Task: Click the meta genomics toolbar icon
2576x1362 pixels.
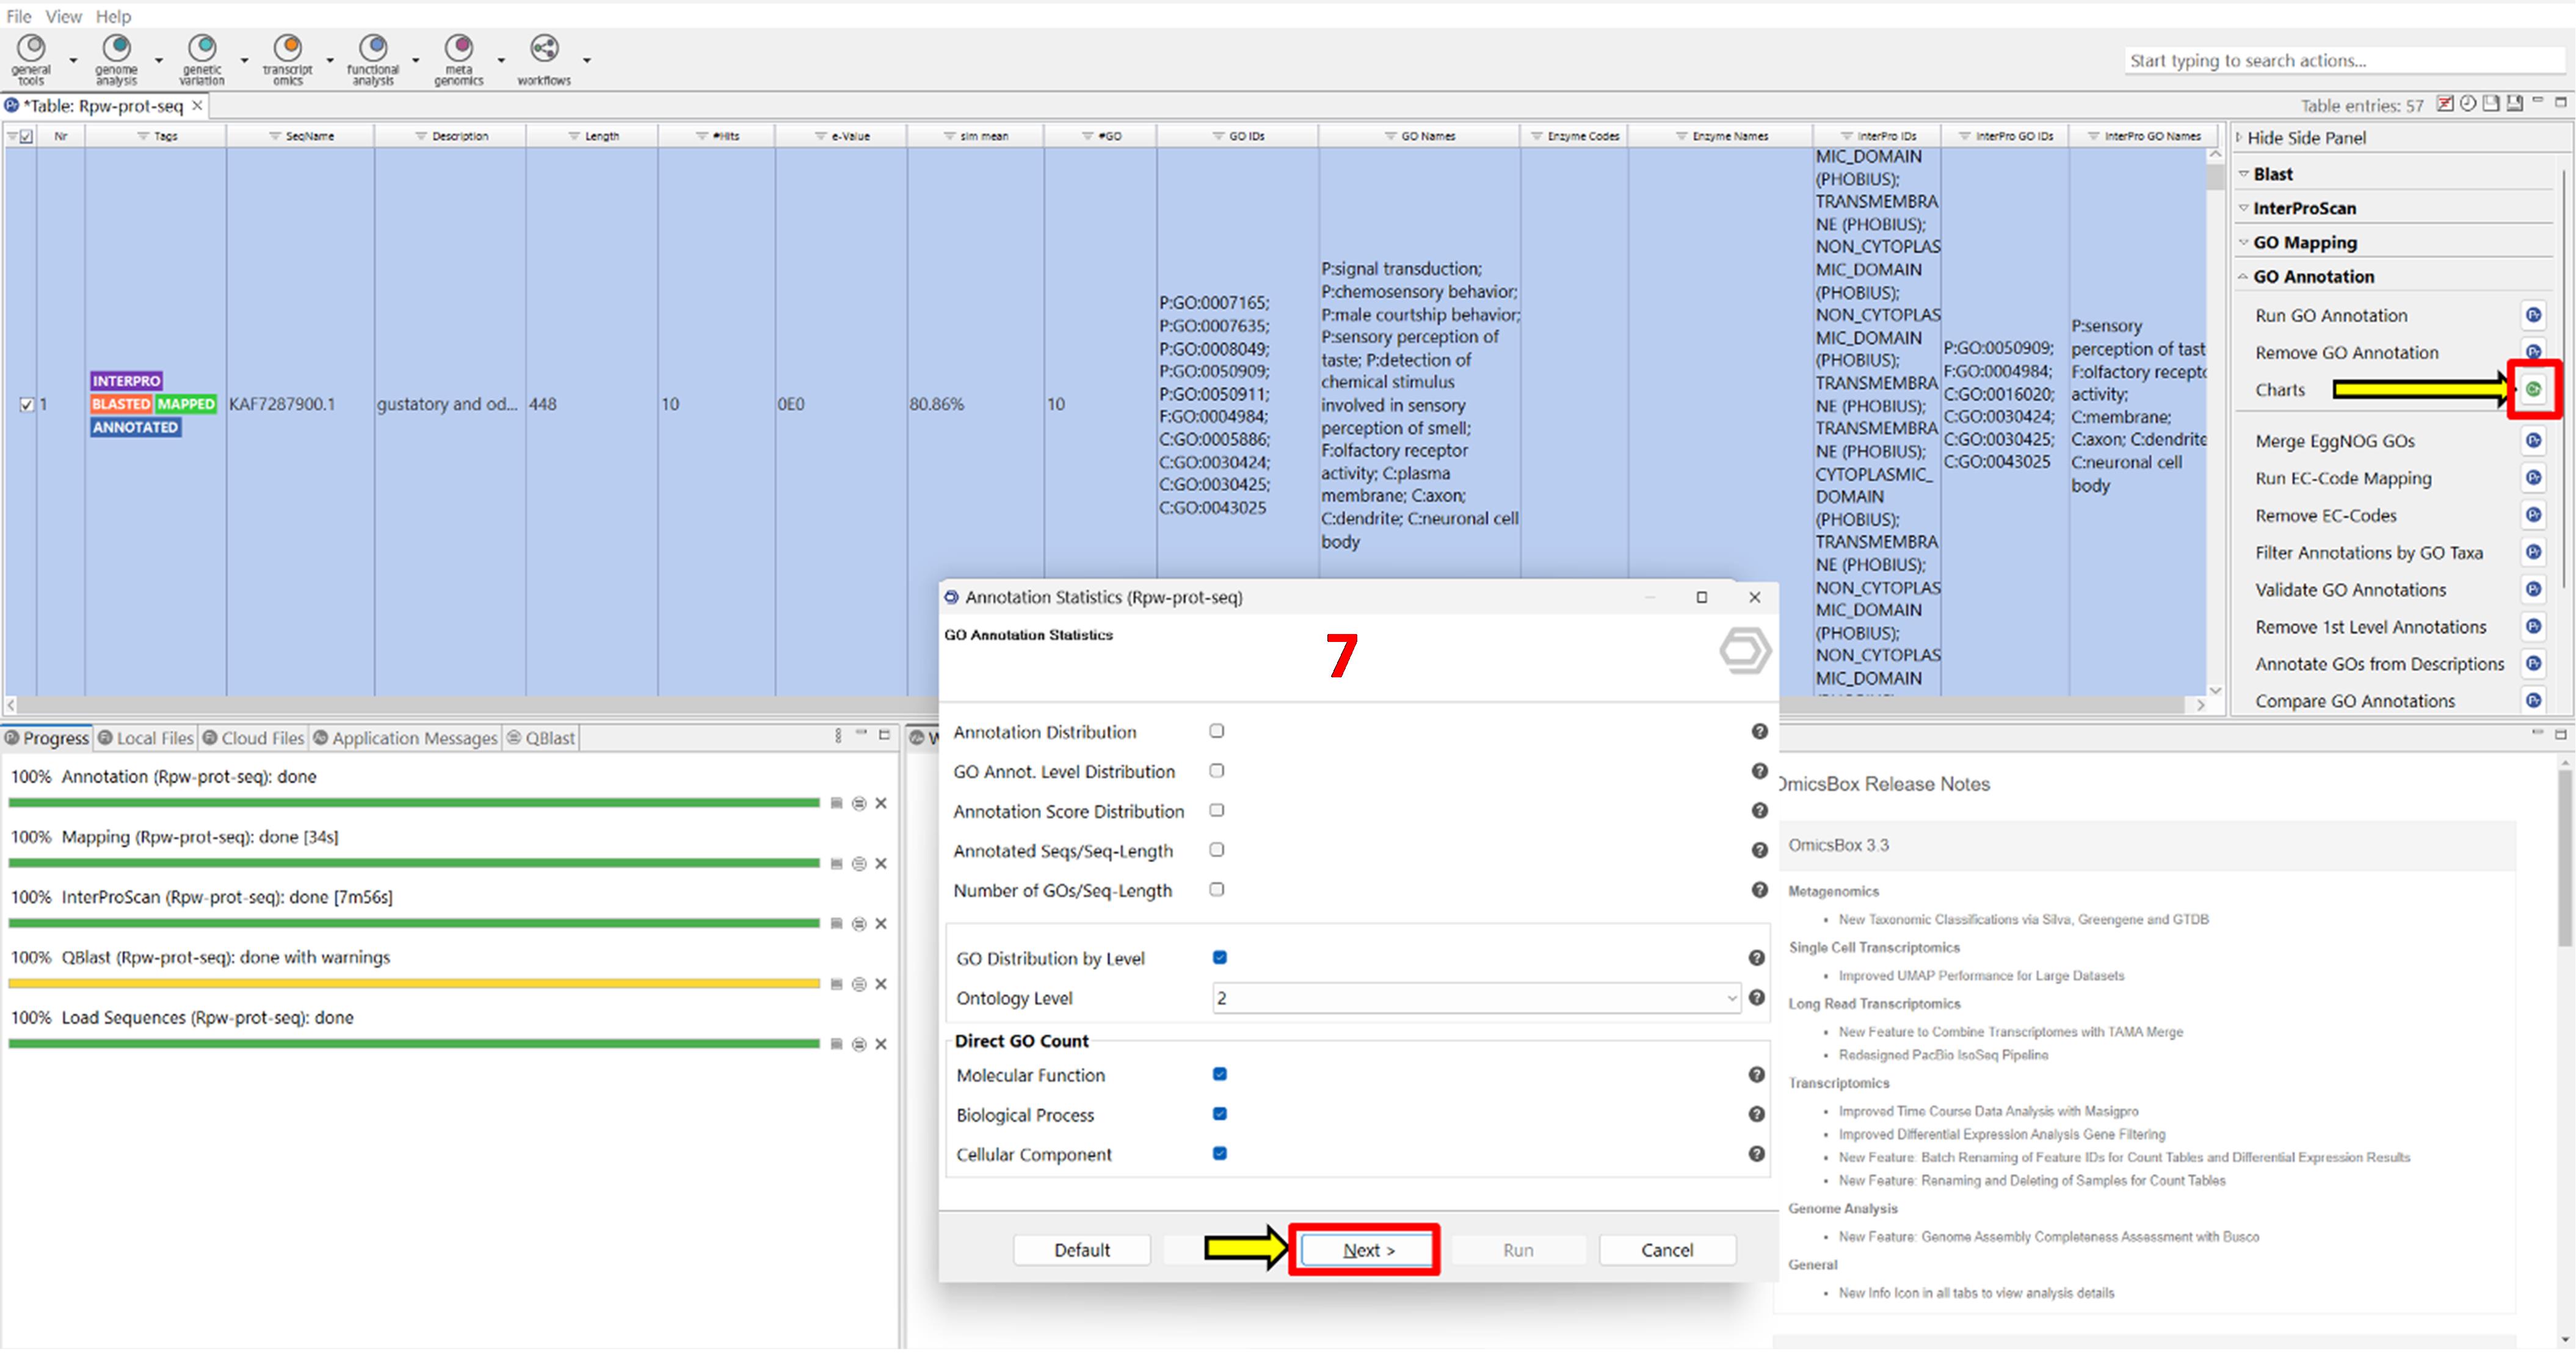Action: 459,49
